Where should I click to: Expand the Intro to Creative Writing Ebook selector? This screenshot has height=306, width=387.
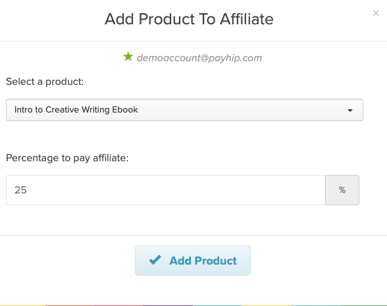click(x=184, y=110)
